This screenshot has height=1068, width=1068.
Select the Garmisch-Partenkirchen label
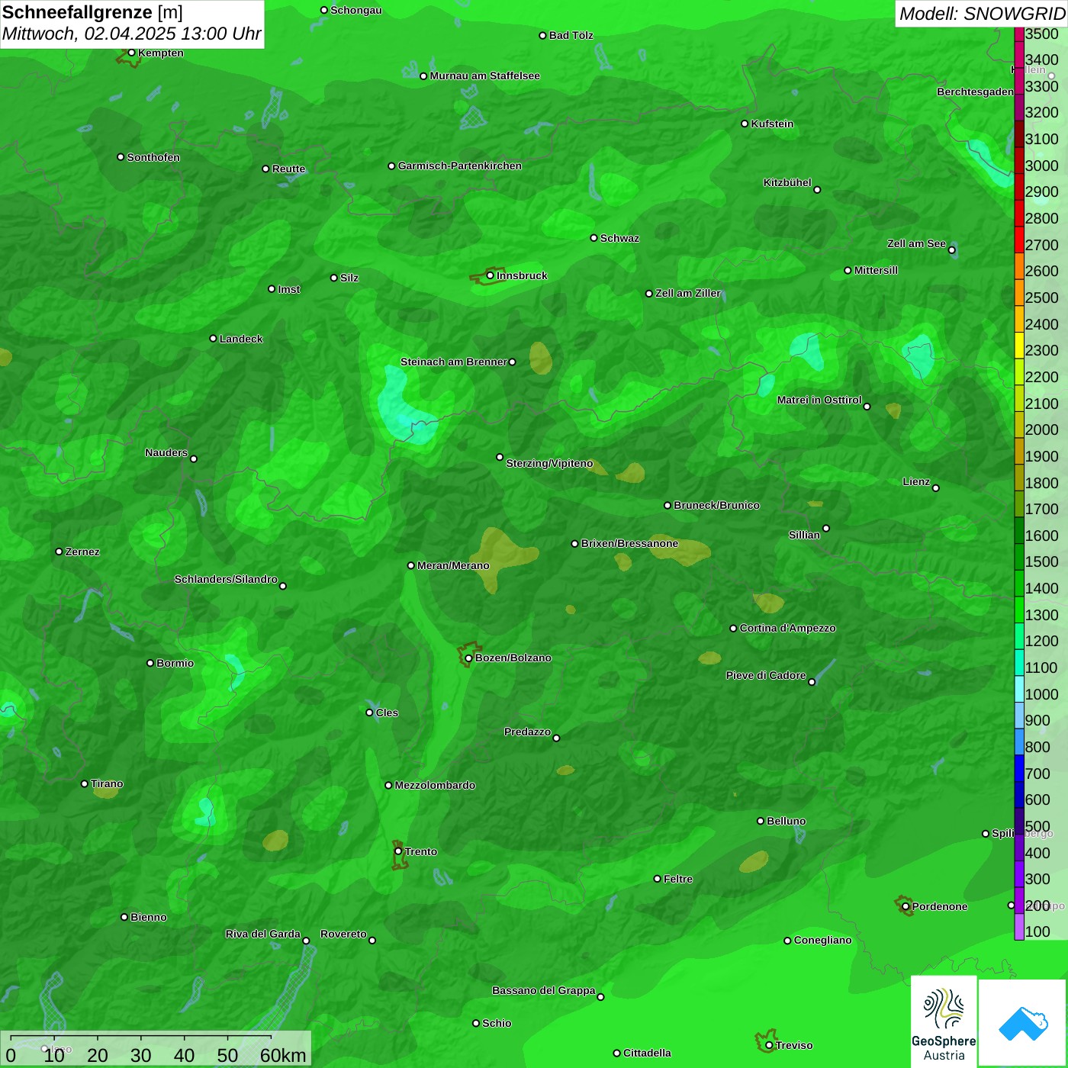(x=459, y=166)
